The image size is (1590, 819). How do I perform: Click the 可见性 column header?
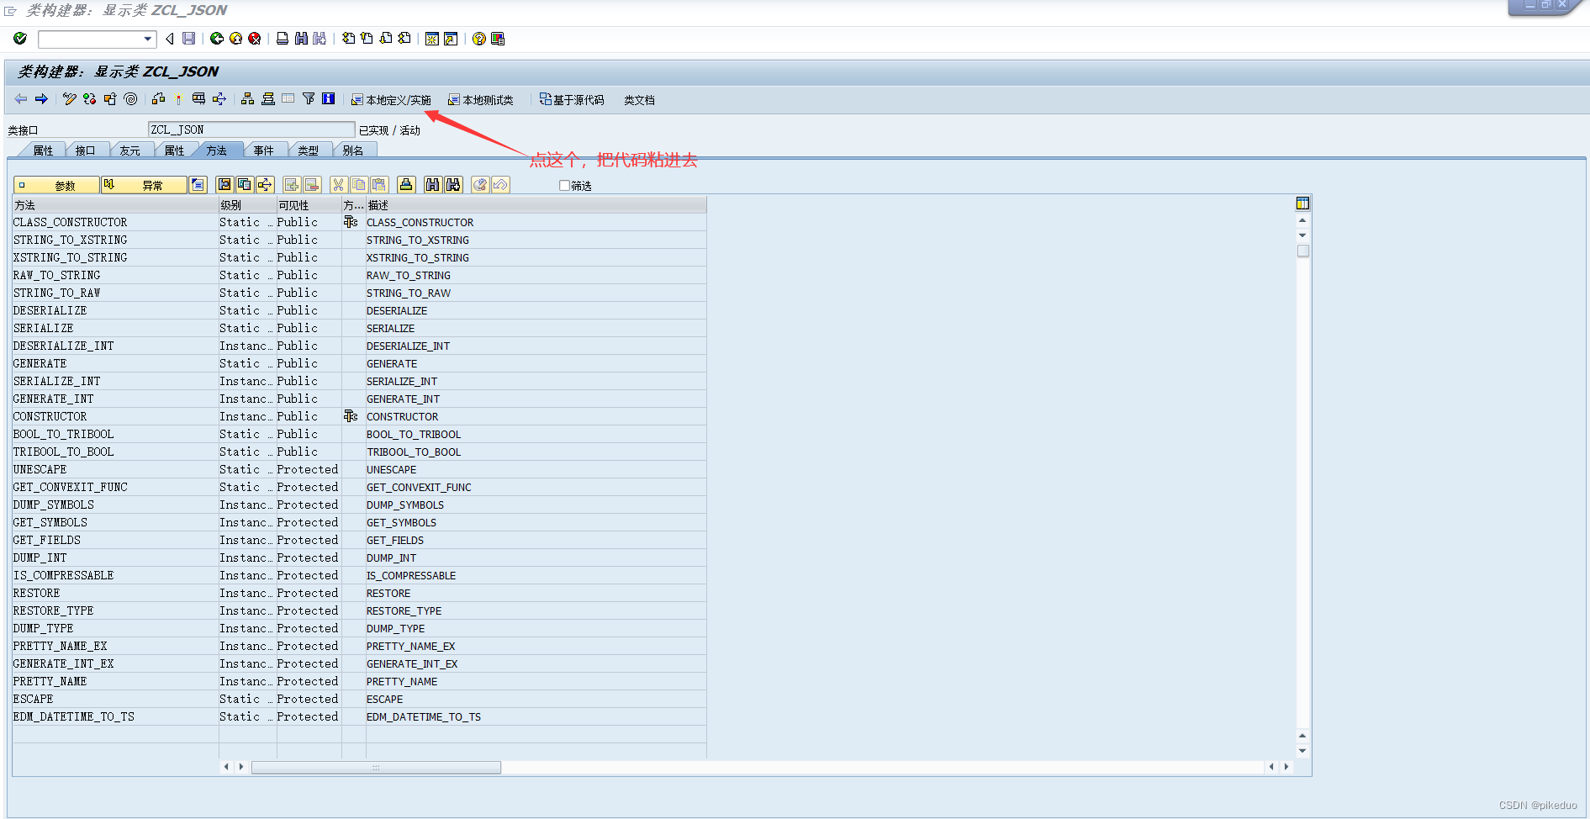[x=309, y=205]
